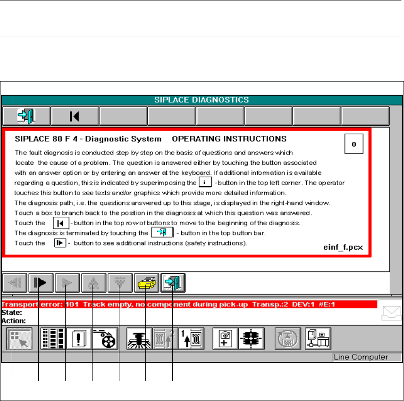This screenshot has width=404, height=401.
Task: Select the conveyor track 1 icon
Action: point(191,339)
